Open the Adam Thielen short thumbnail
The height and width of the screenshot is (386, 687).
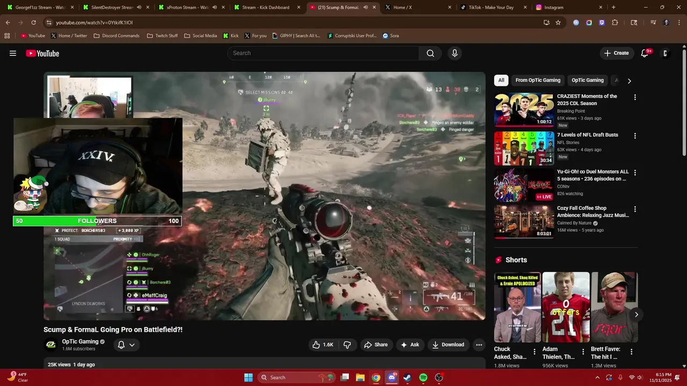(x=566, y=307)
